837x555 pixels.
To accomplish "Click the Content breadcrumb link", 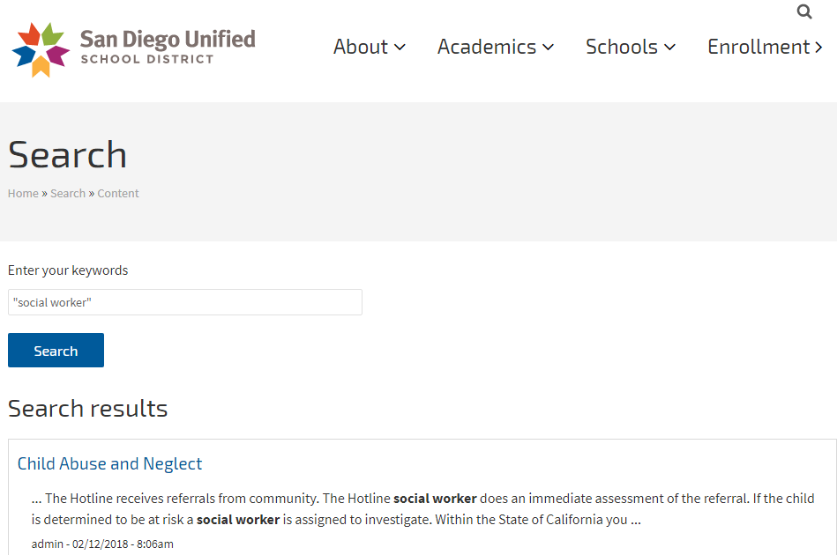I will pyautogui.click(x=118, y=194).
